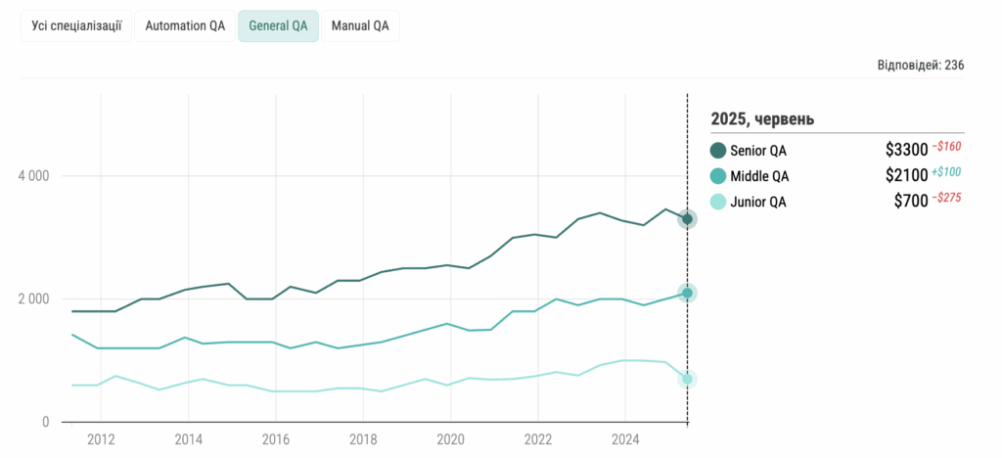Click Junior QA data point marker on chart
The image size is (1002, 458).
coord(688,379)
